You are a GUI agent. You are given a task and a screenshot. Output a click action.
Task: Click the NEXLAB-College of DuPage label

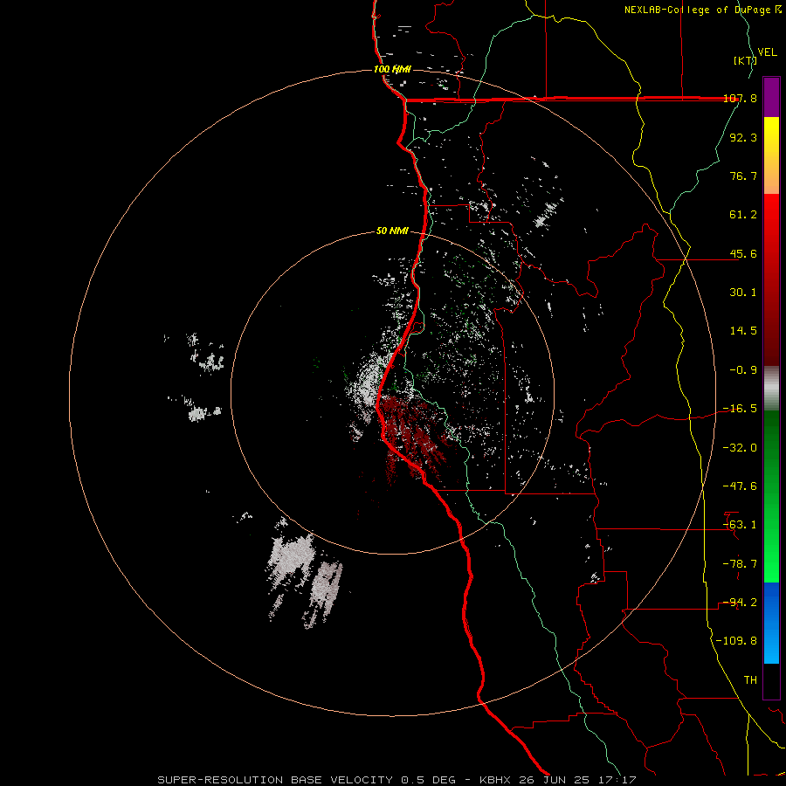pos(702,10)
